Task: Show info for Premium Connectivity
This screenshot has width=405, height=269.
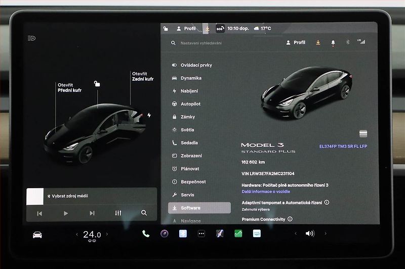Action: 290,219
